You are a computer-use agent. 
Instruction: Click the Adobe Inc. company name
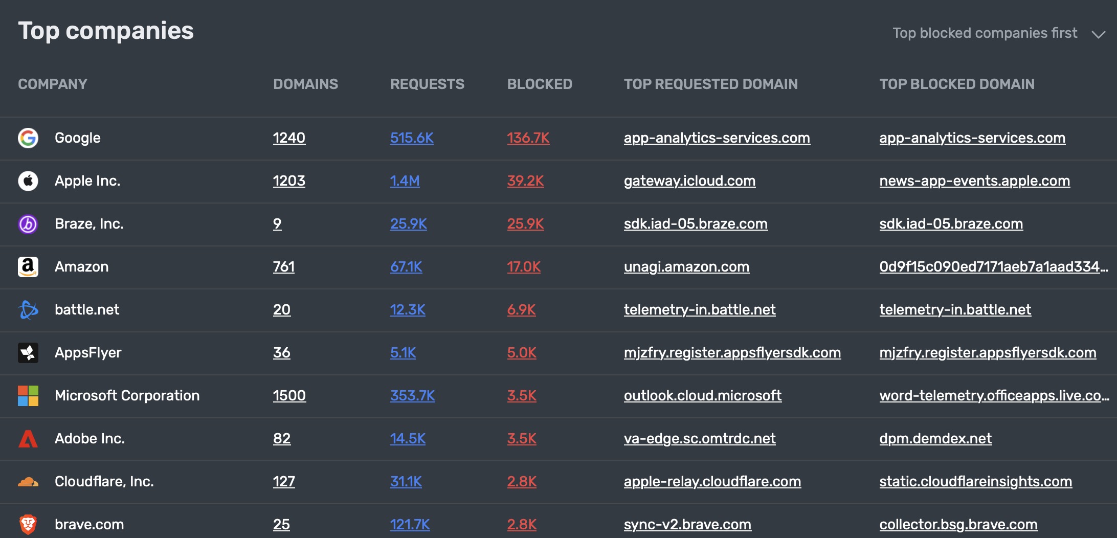tap(90, 439)
